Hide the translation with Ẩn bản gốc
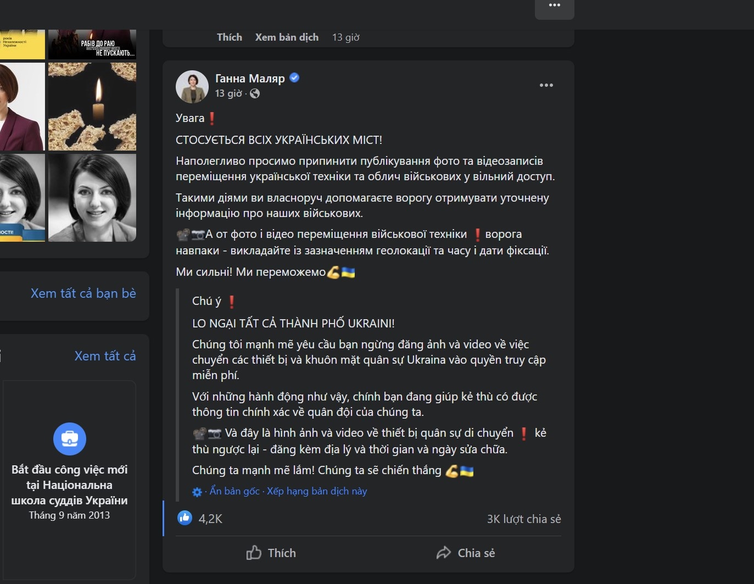Image resolution: width=754 pixels, height=584 pixels. (234, 491)
